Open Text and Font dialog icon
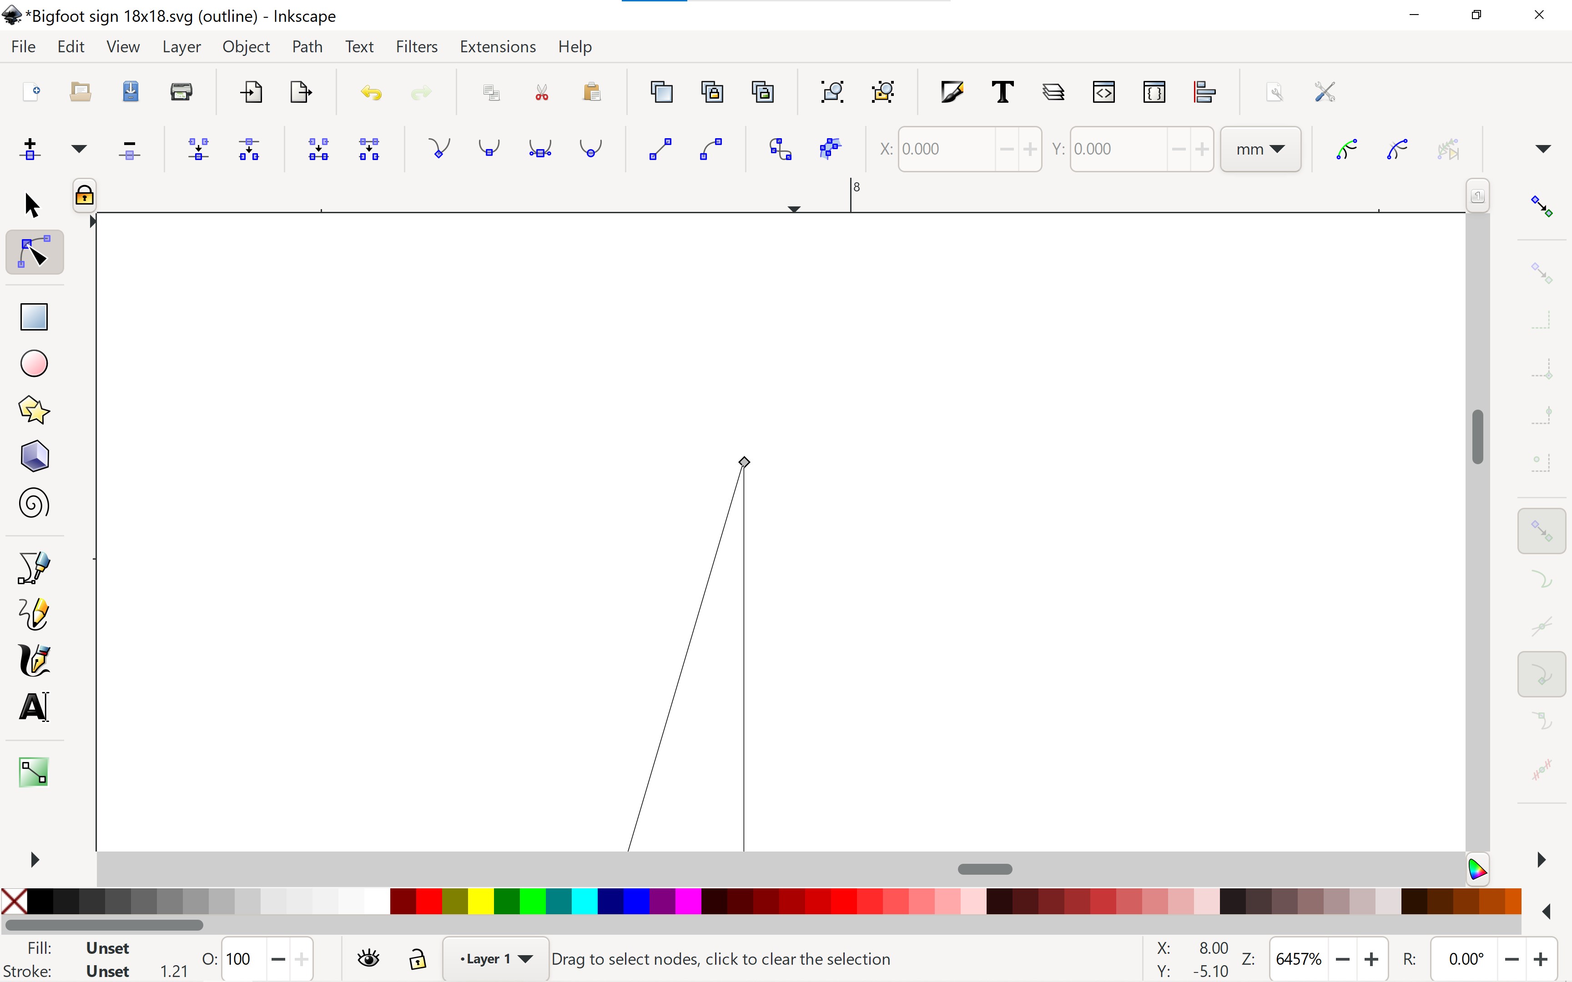 click(1003, 91)
